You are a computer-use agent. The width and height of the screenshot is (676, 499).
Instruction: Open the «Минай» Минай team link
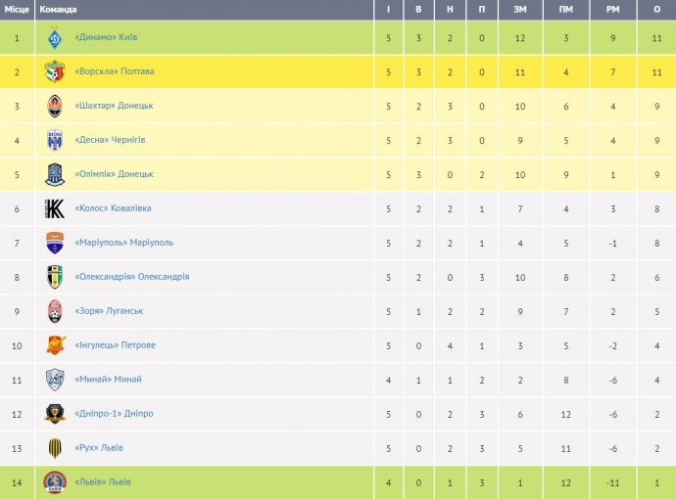click(108, 380)
